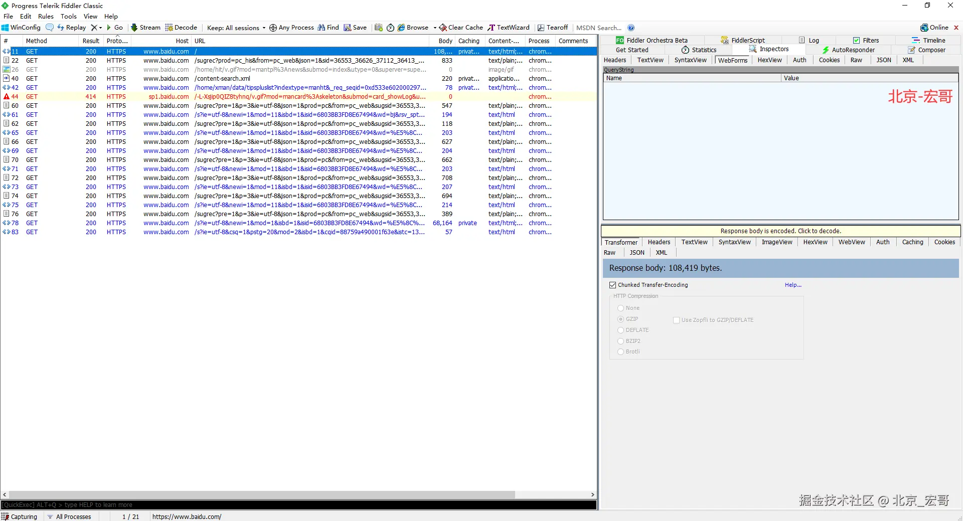Viewport: 963px width, 521px height.
Task: Select session 83 row in list
Action: click(298, 232)
